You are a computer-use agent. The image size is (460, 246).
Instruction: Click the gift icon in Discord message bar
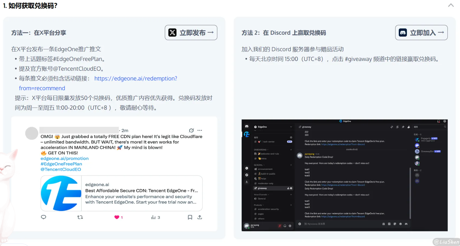384,224
